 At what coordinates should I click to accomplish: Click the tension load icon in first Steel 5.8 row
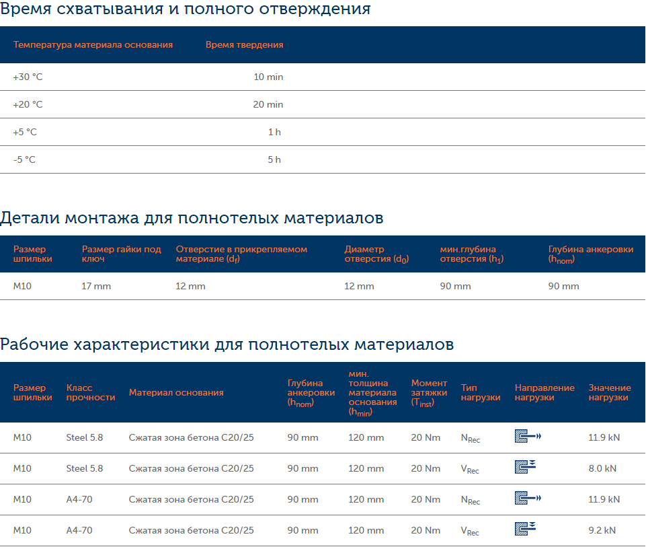[528, 437]
